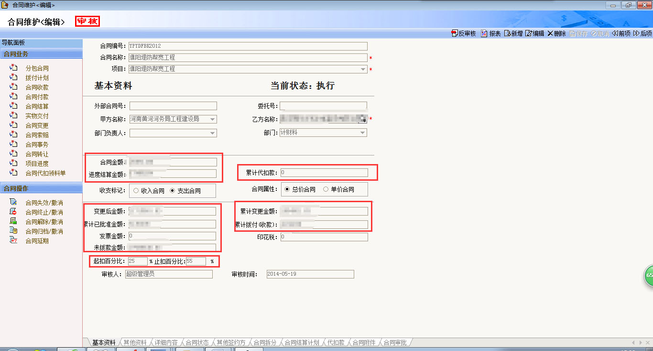Select the 收入合同 radio button
653x351 pixels.
136,191
